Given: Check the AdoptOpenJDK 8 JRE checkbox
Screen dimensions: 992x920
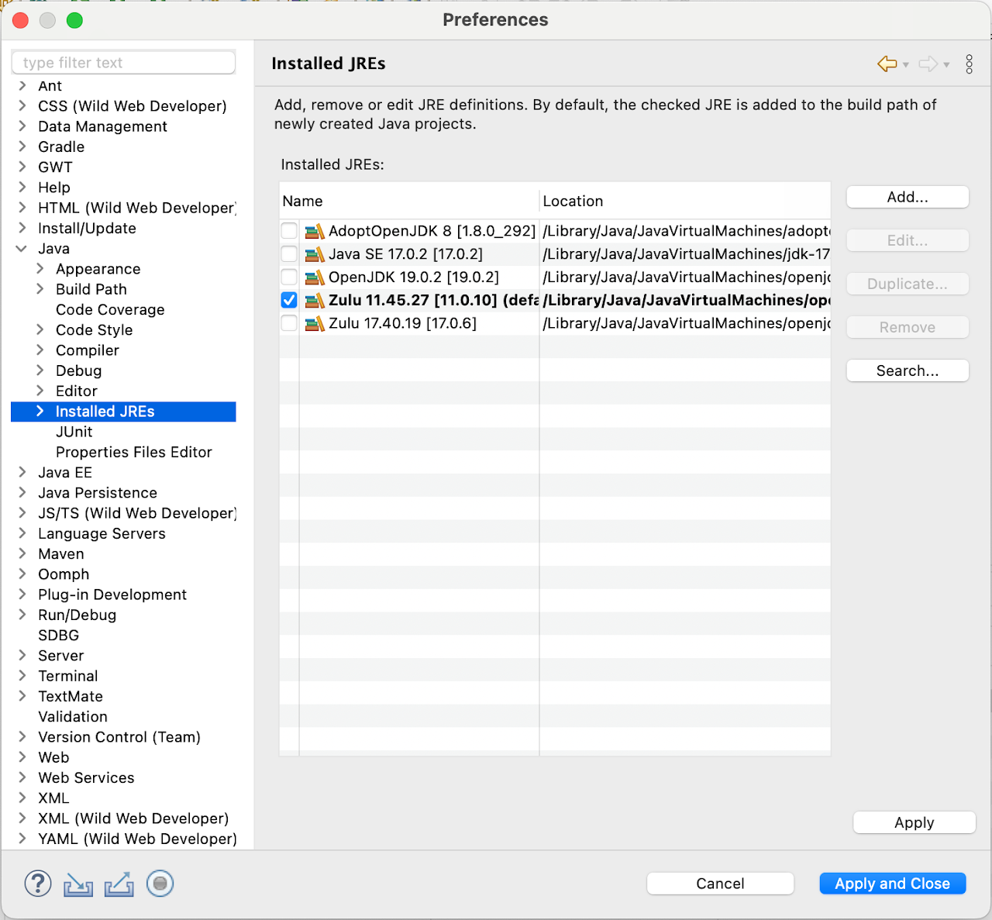Looking at the screenshot, I should pyautogui.click(x=289, y=231).
